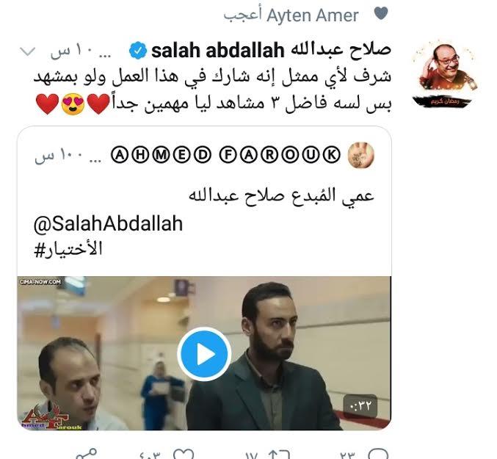The image size is (497, 459).
Task: Click the heart icon beside Ayten Amer
Action: pos(381,14)
